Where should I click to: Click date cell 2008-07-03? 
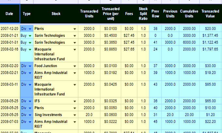(x=10, y=124)
